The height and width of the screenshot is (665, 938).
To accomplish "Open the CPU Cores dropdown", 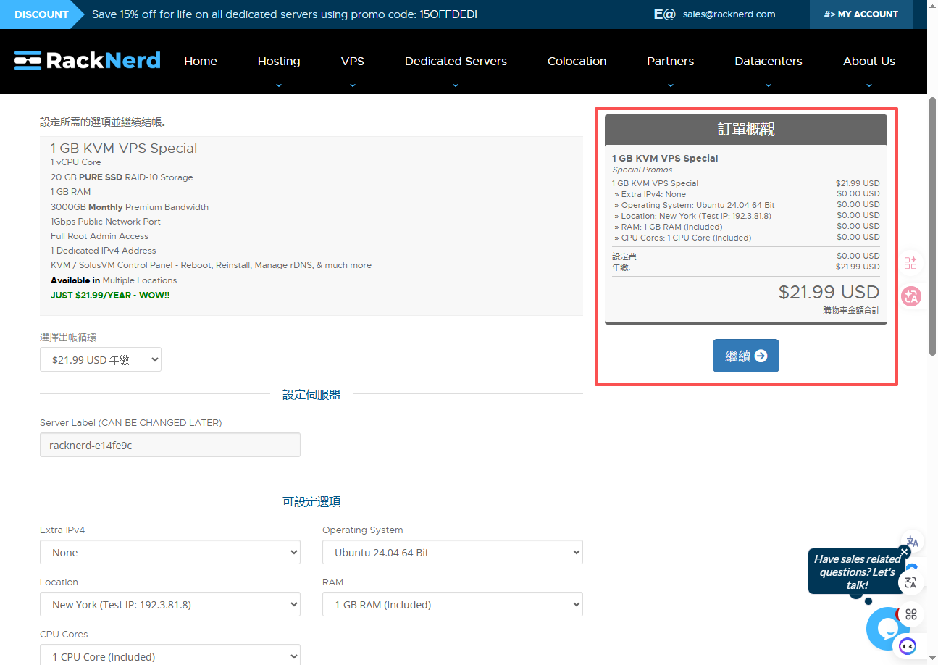I will (x=170, y=655).
